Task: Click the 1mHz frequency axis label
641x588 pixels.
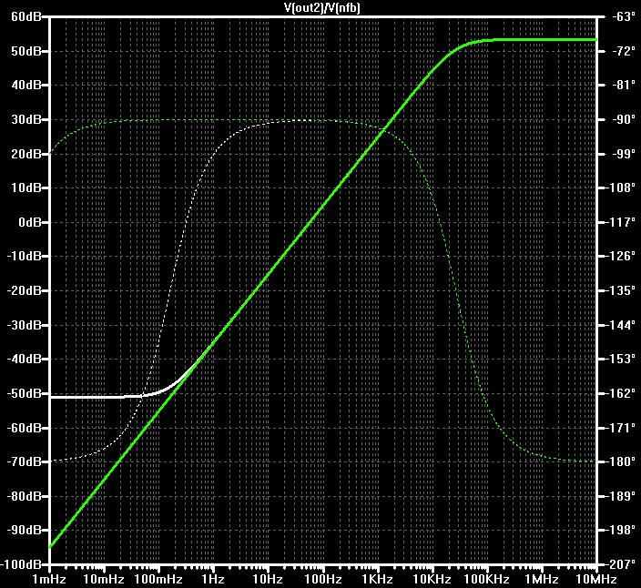Action: [49, 579]
